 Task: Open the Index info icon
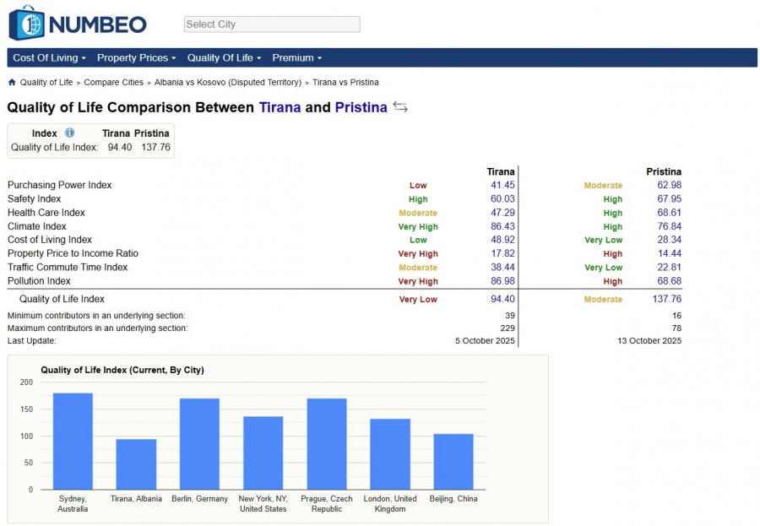[70, 133]
